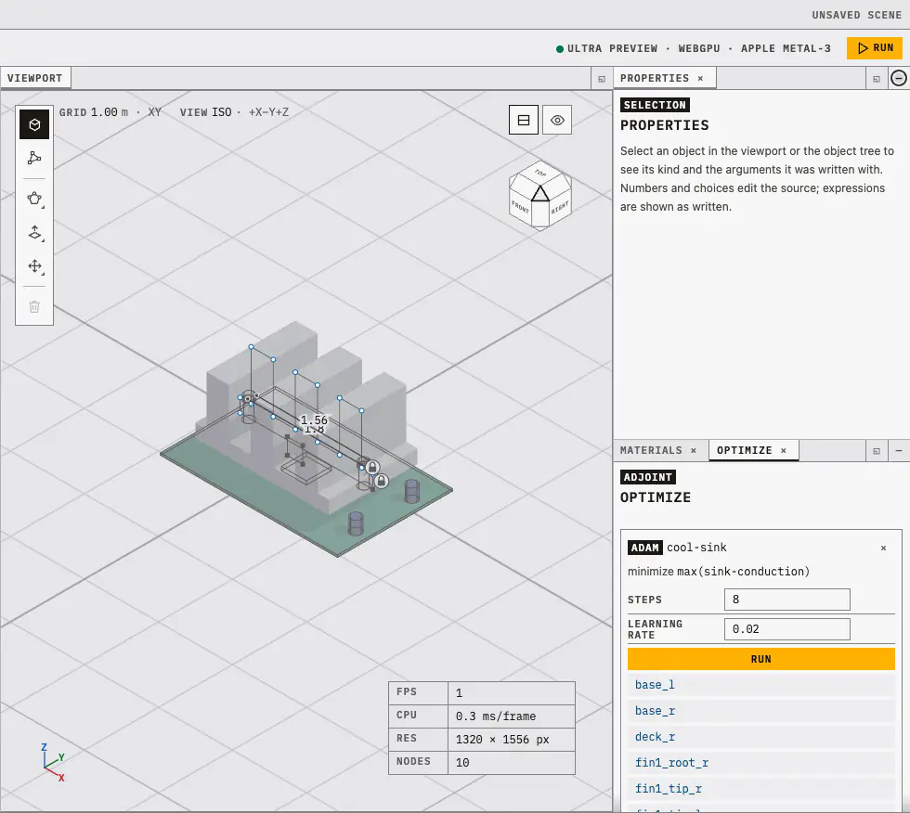Close the Properties tab

(700, 78)
